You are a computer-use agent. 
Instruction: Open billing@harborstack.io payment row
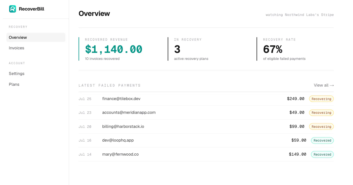tap(206, 126)
